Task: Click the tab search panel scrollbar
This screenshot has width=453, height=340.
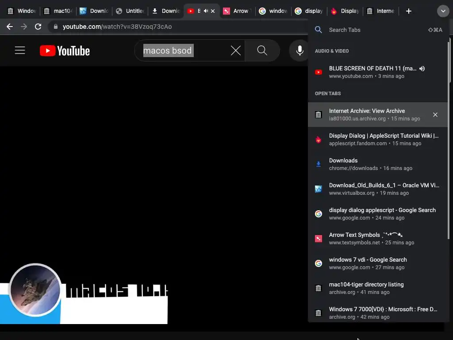Action: (x=449, y=140)
